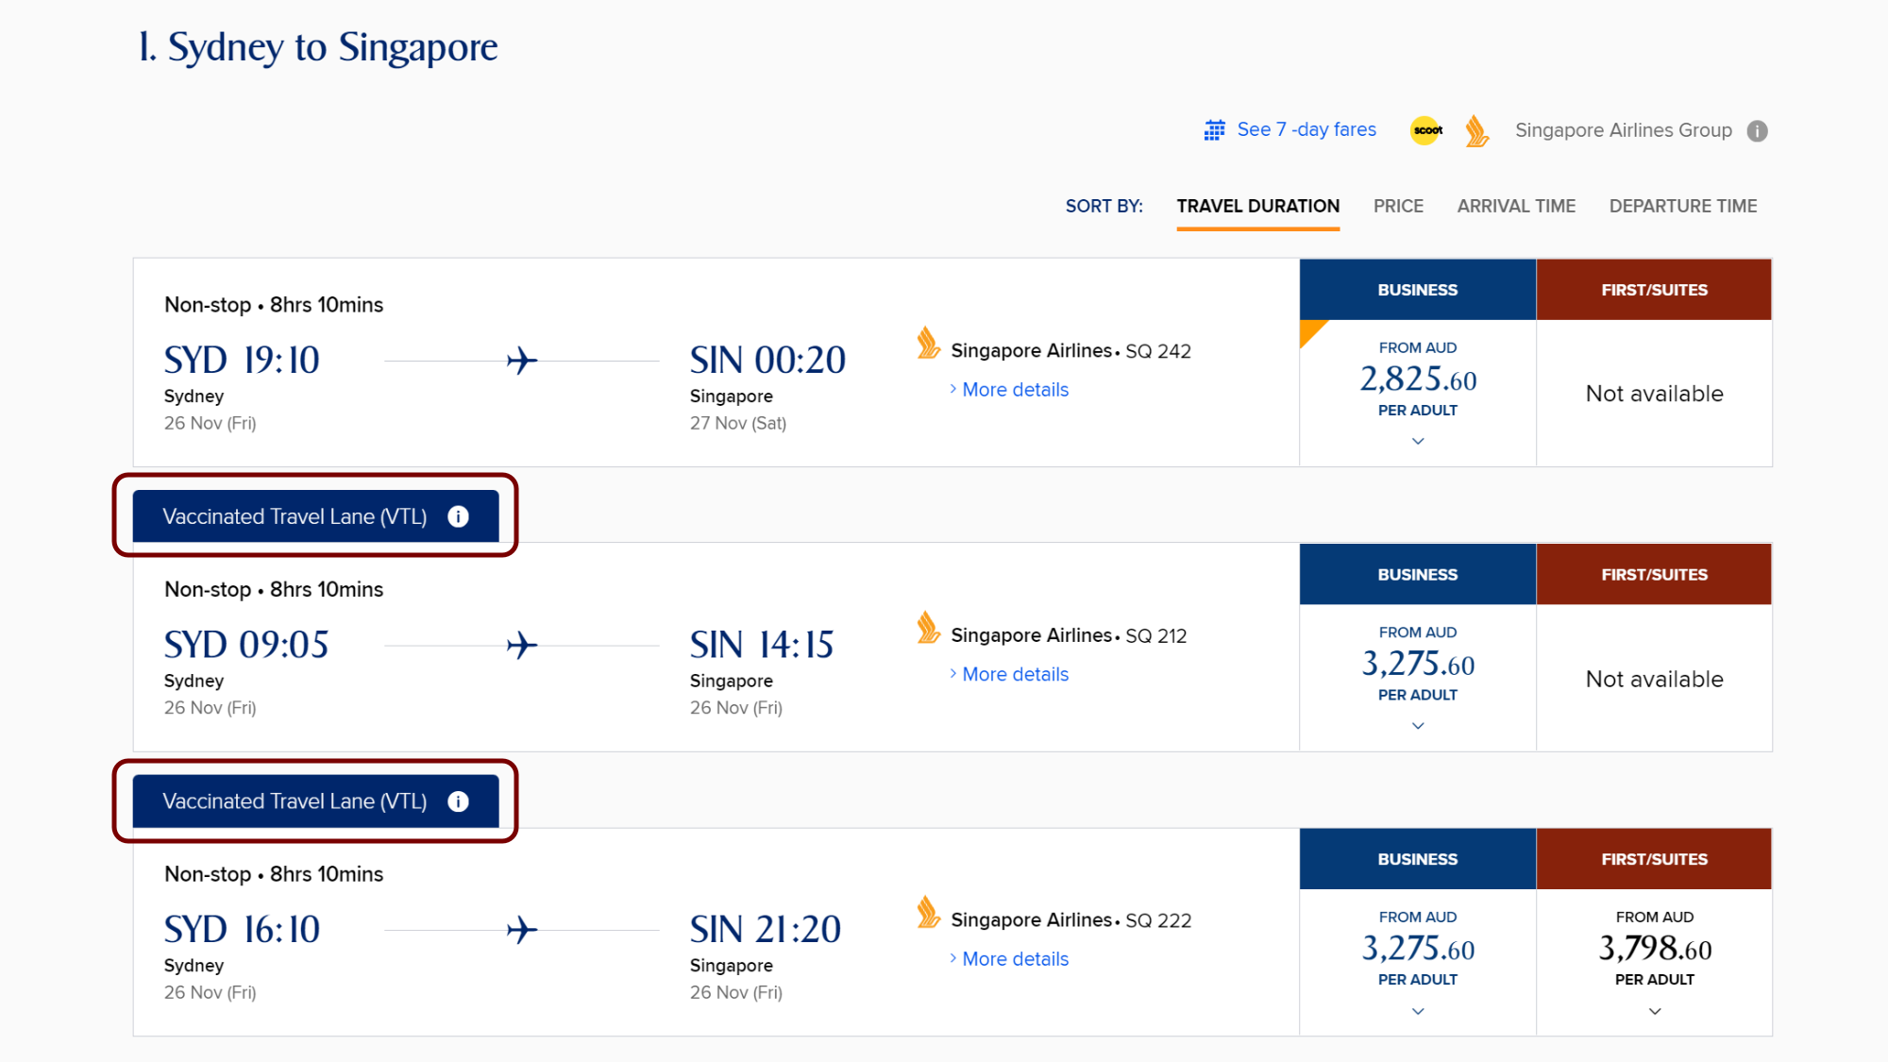Open See 7-day fares link
1888x1062 pixels.
coord(1306,129)
